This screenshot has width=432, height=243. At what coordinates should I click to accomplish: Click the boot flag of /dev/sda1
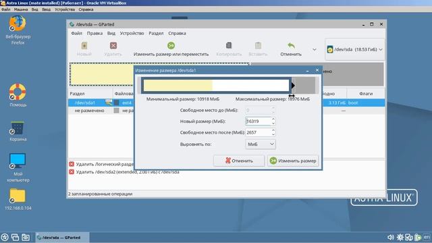[353, 103]
